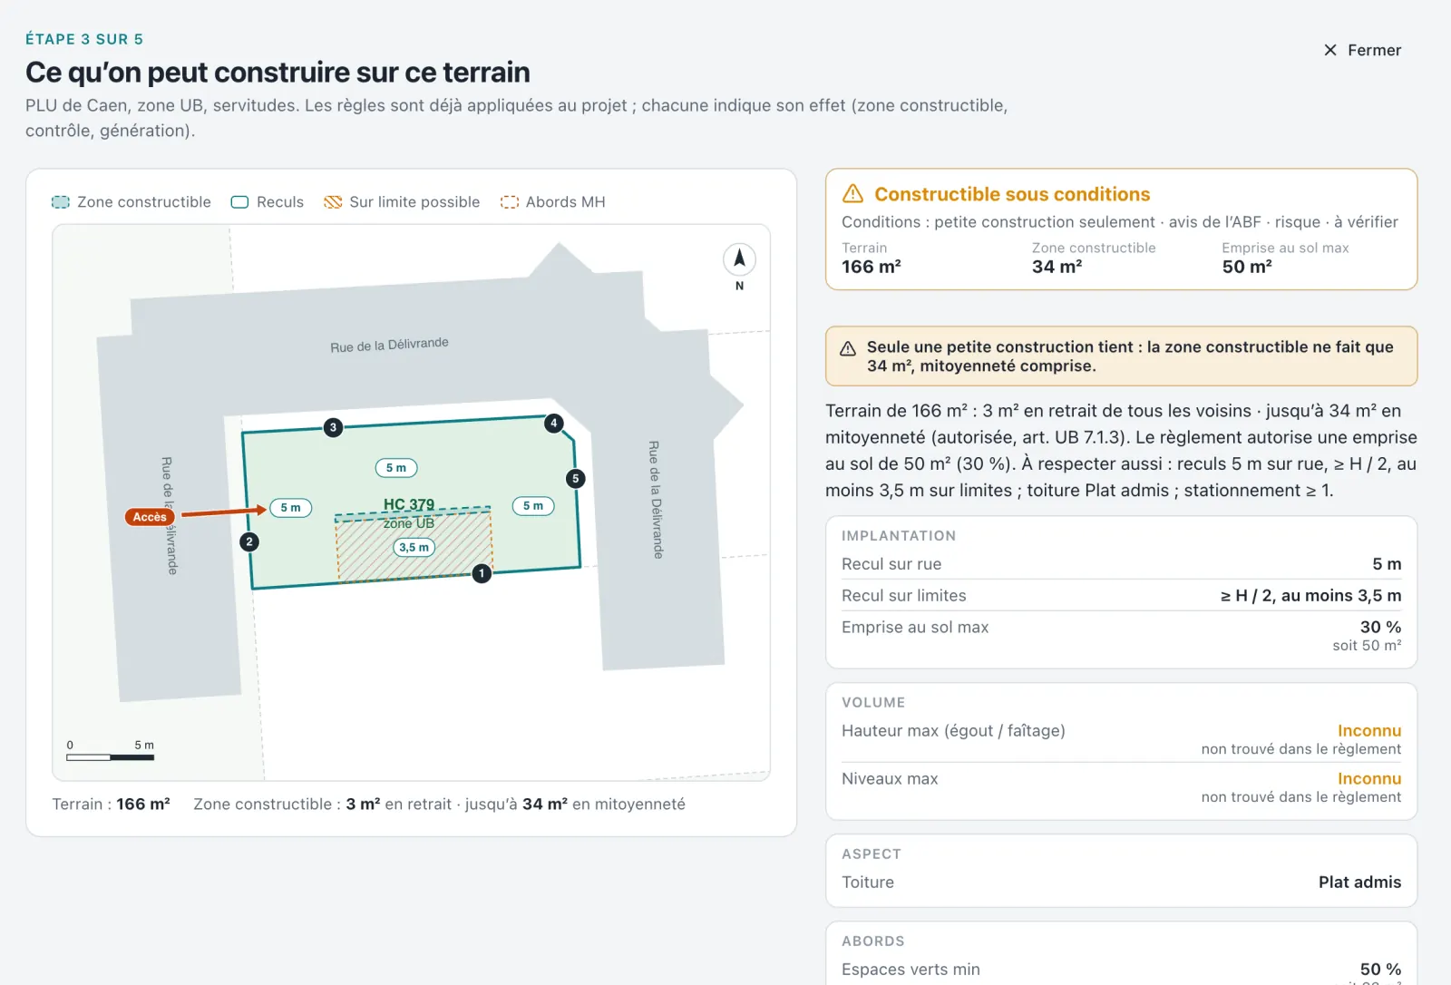Click the Emprise au sol max 50 m² summary
The height and width of the screenshot is (985, 1451).
[1247, 267]
